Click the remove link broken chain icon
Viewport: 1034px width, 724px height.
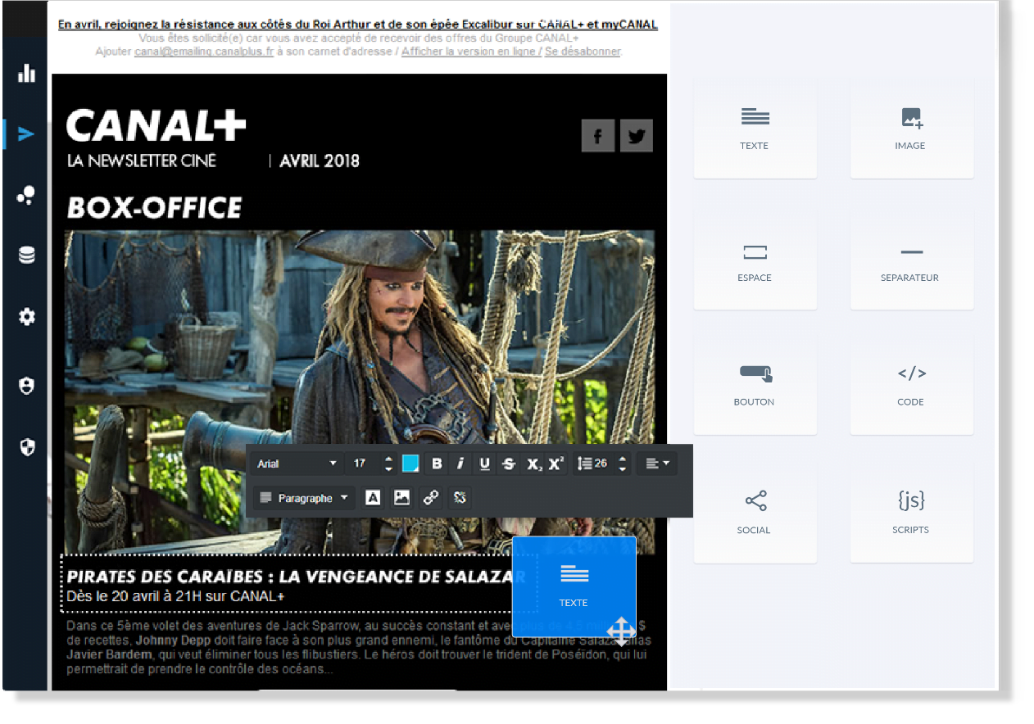pyautogui.click(x=460, y=497)
